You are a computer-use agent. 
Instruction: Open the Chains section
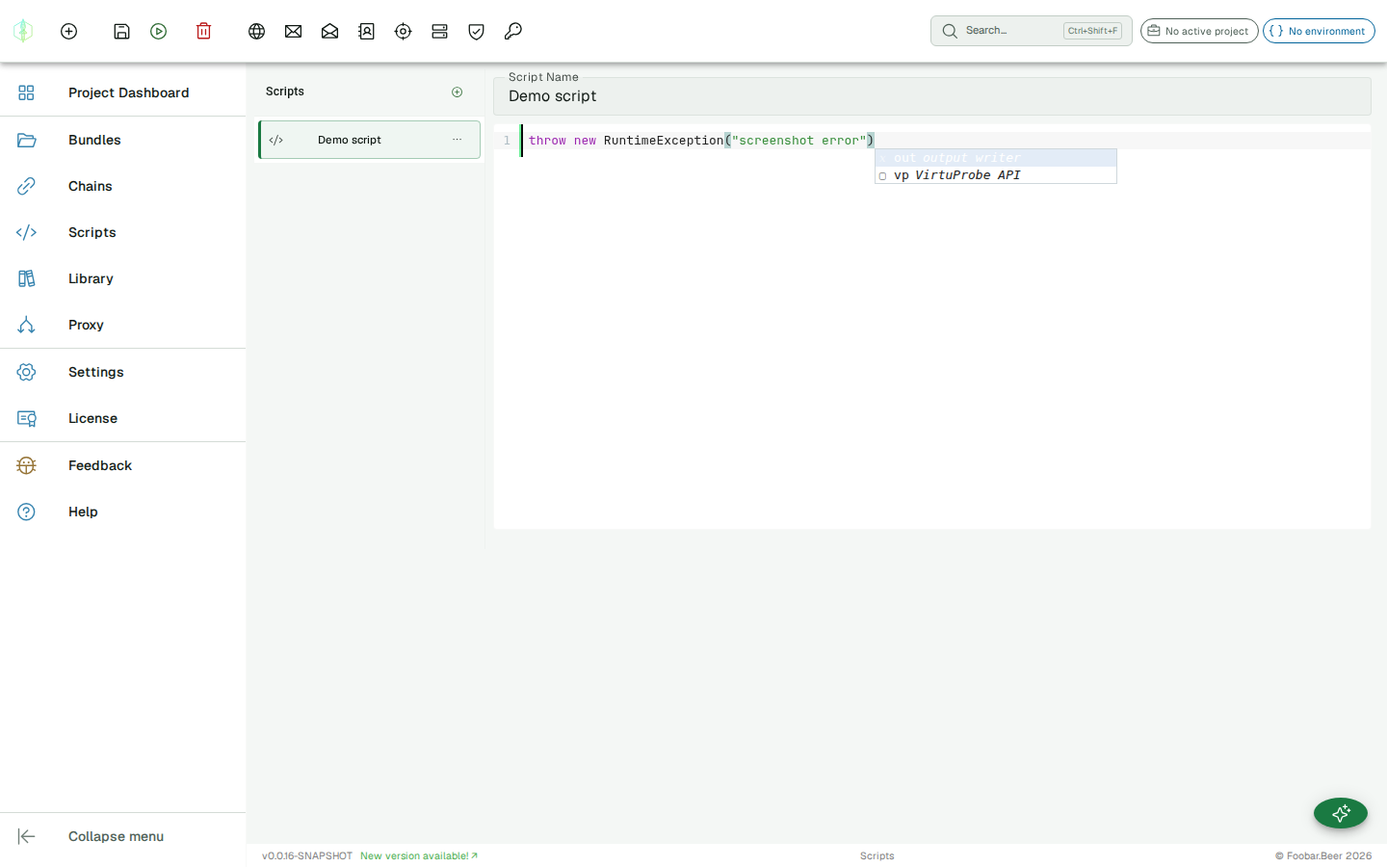(x=122, y=186)
